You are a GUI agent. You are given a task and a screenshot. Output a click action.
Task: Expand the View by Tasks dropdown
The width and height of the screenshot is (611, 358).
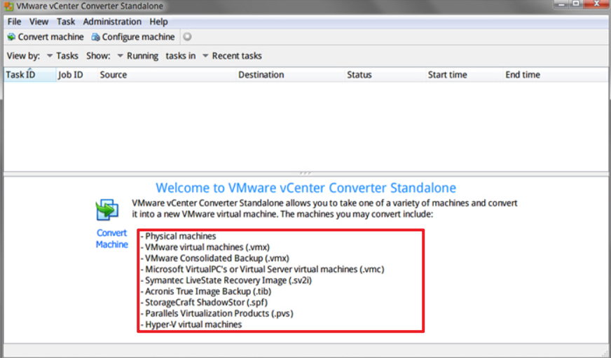coord(63,56)
